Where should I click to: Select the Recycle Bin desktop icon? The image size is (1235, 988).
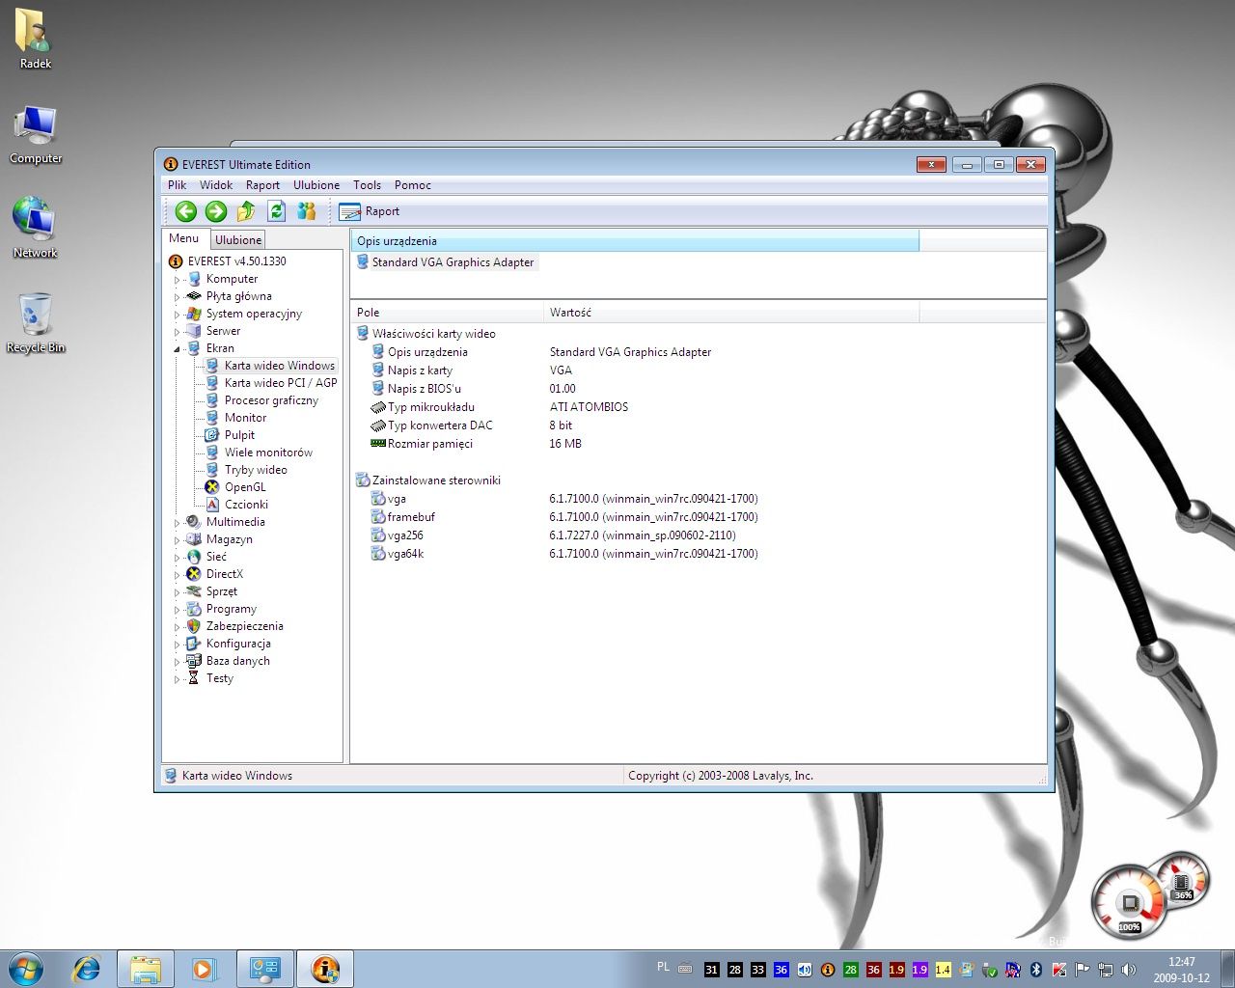point(36,323)
